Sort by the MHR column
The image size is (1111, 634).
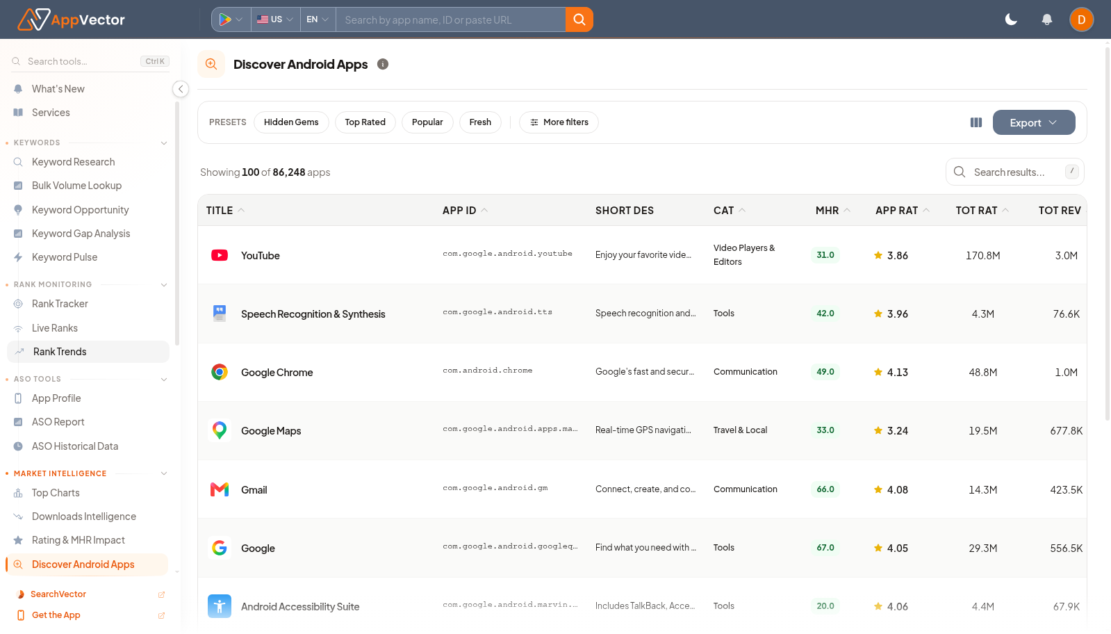(x=832, y=210)
